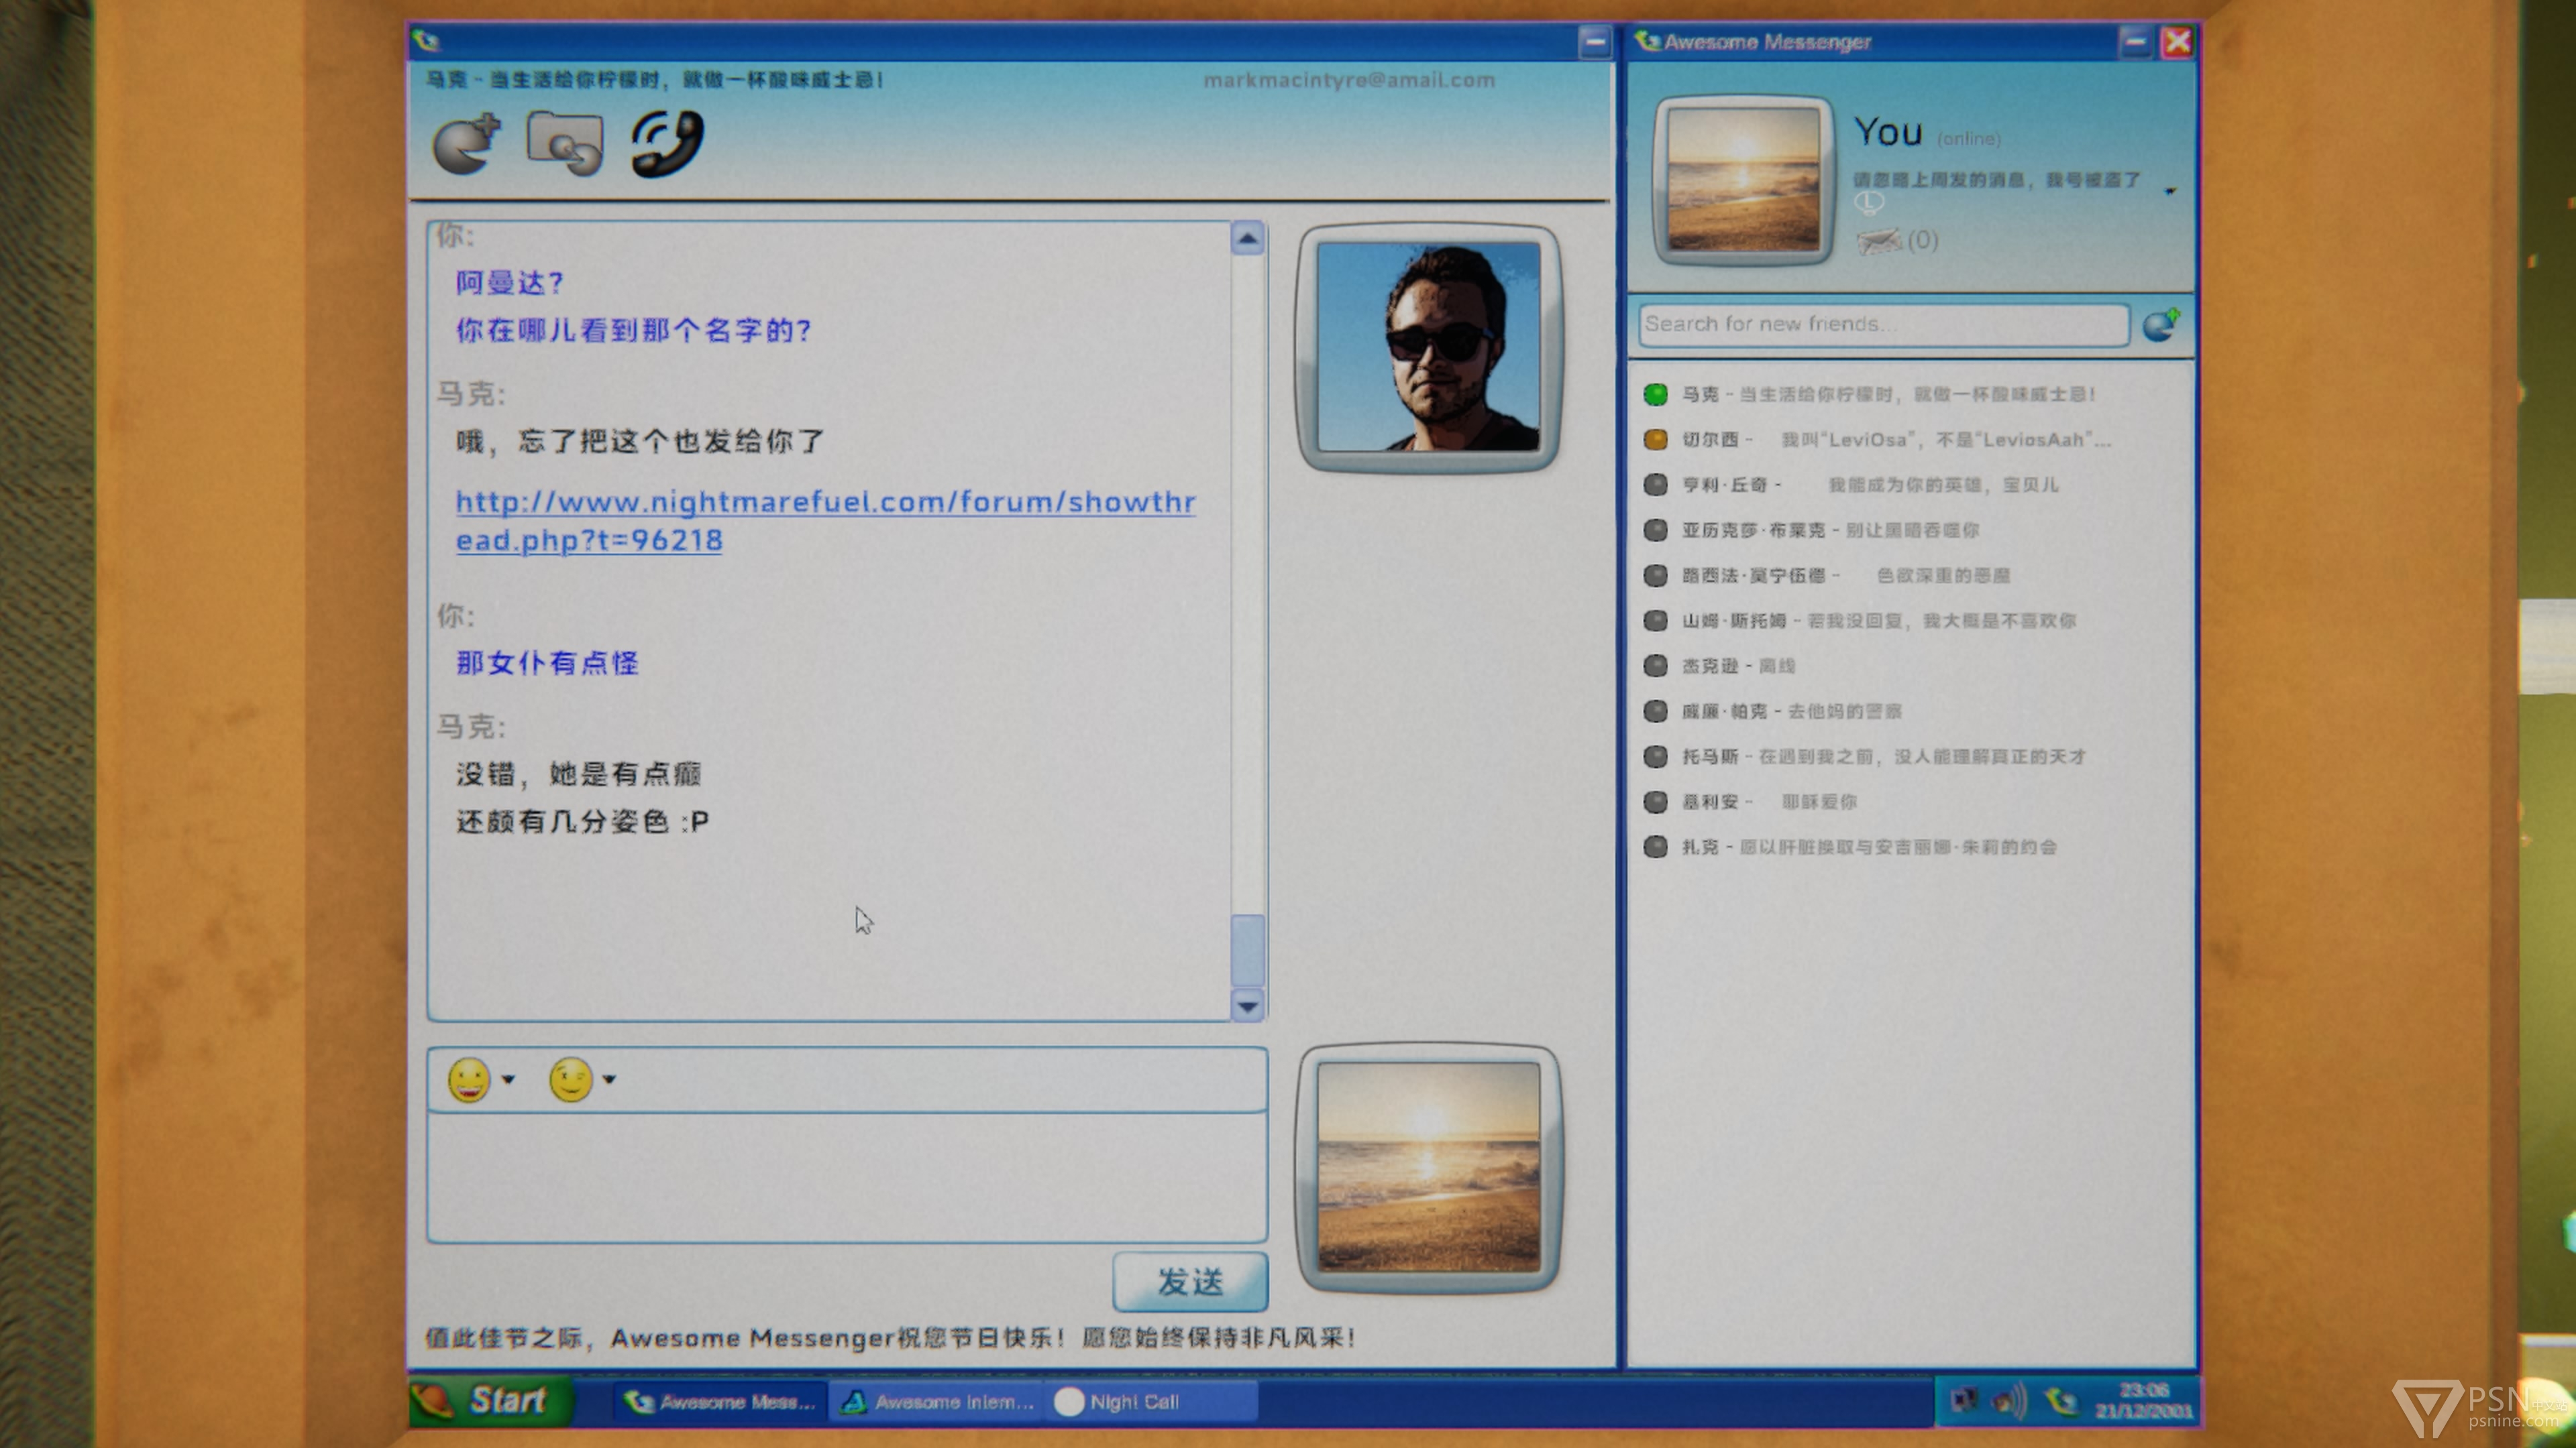Select contact 威廉·帕克
This screenshot has width=2576, height=1448.
tap(1773, 711)
